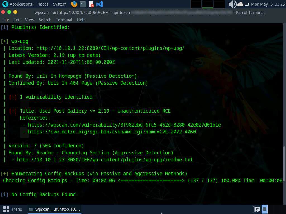Expand the Places menu
Viewport: 286px width, 214px height.
[x=42, y=4]
